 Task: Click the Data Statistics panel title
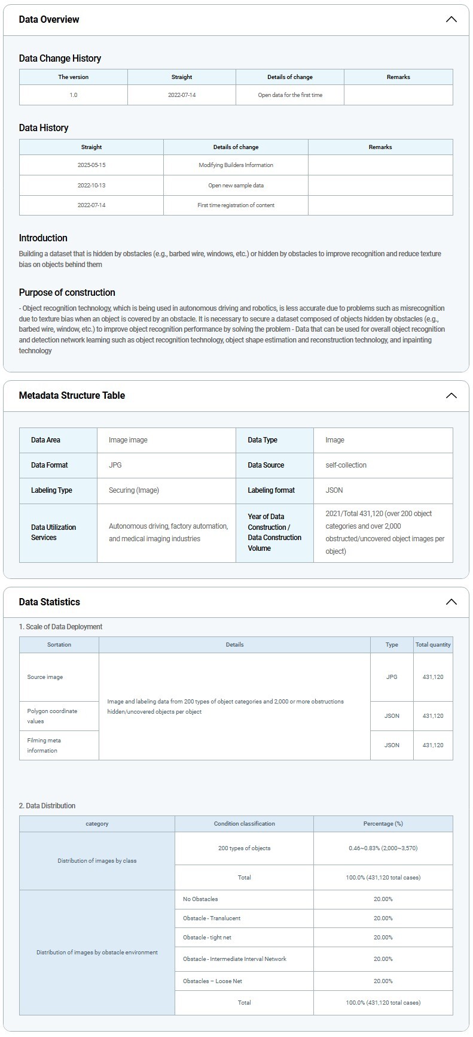[49, 602]
